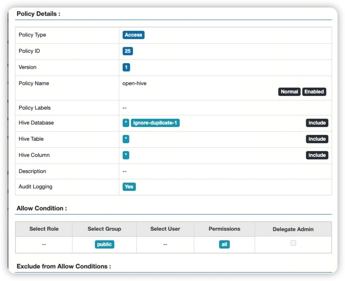345x281 pixels.
Task: Click the Exclude from Allow Conditions heading
Action: pos(64,266)
